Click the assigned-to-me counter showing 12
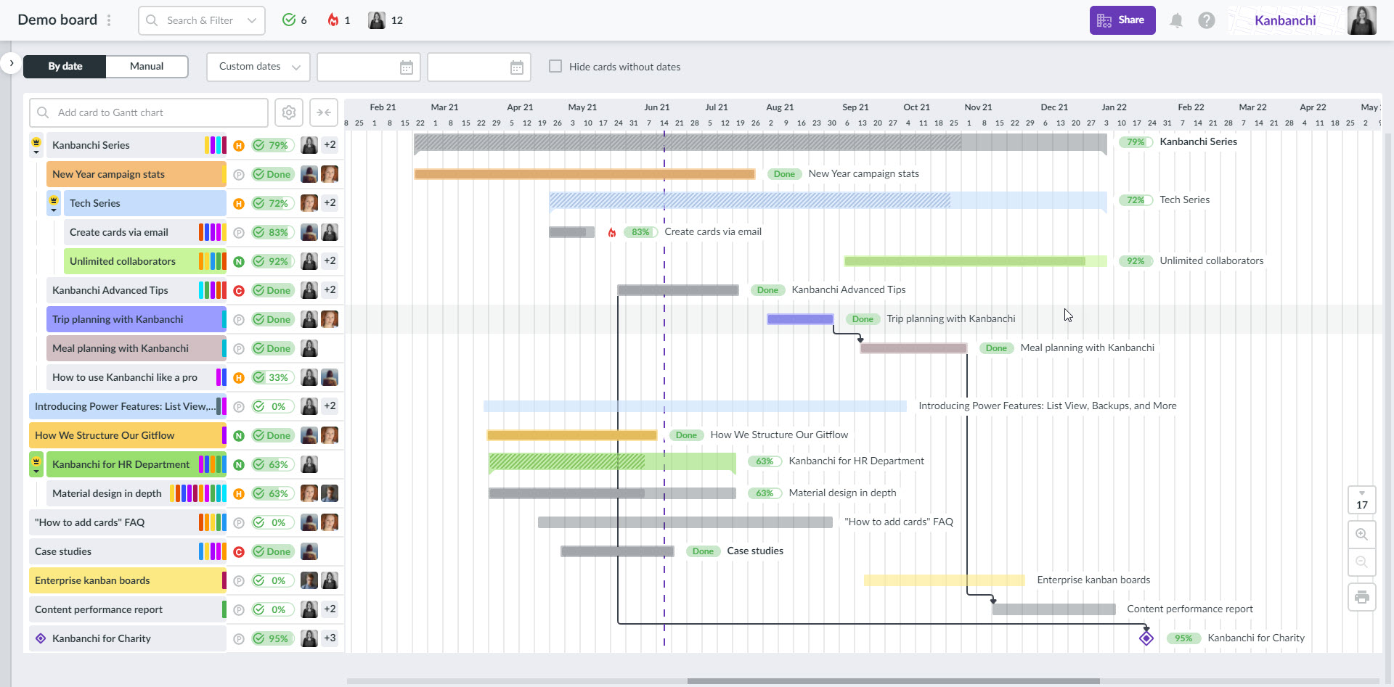The height and width of the screenshot is (687, 1394). click(386, 20)
